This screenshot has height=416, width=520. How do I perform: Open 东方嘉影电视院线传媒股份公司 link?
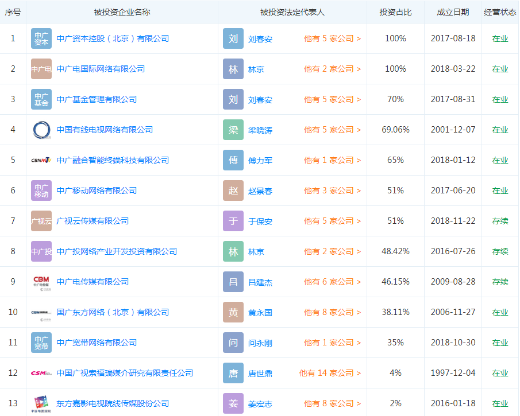coord(113,403)
